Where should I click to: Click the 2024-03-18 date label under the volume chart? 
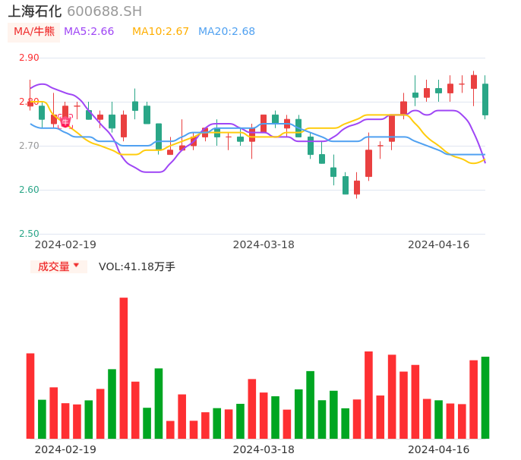tap(264, 449)
